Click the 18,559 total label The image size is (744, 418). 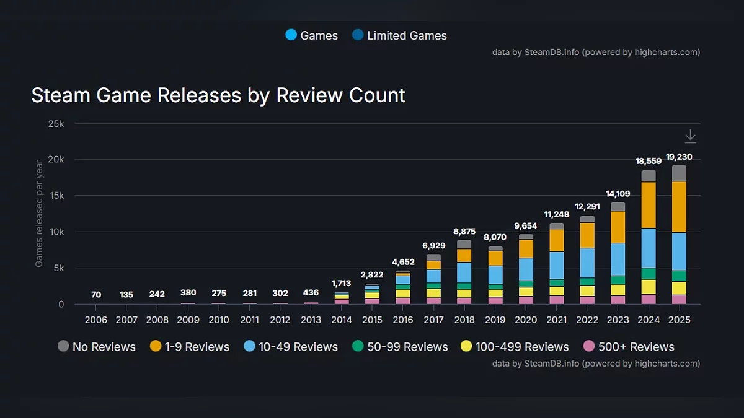pyautogui.click(x=649, y=161)
